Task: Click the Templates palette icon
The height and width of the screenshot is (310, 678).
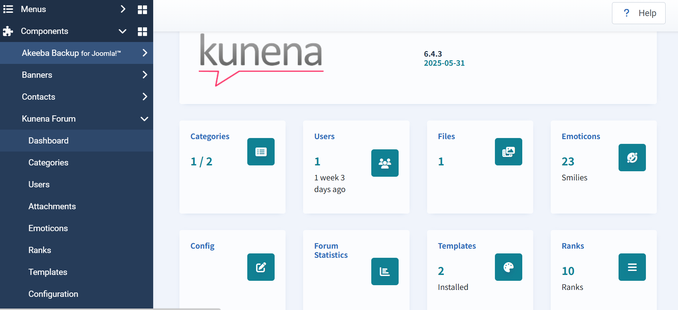Action: click(508, 267)
